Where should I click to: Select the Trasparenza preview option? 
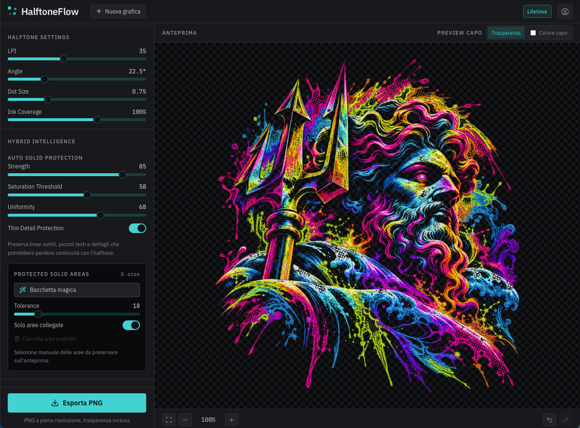(506, 33)
